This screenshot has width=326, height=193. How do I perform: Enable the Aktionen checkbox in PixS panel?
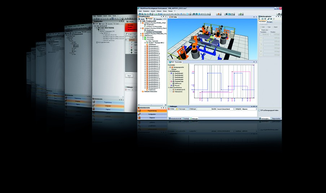170,69
